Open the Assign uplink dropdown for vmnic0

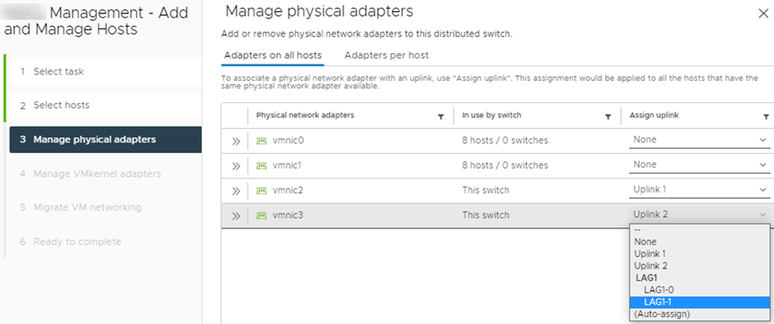(x=699, y=140)
